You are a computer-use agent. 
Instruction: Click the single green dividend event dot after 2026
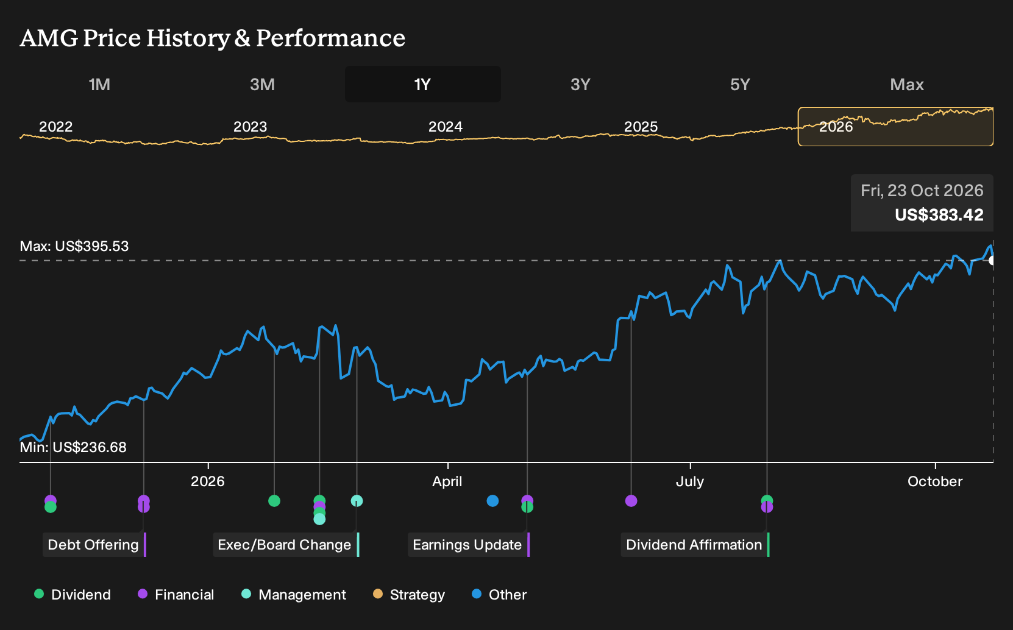[274, 501]
